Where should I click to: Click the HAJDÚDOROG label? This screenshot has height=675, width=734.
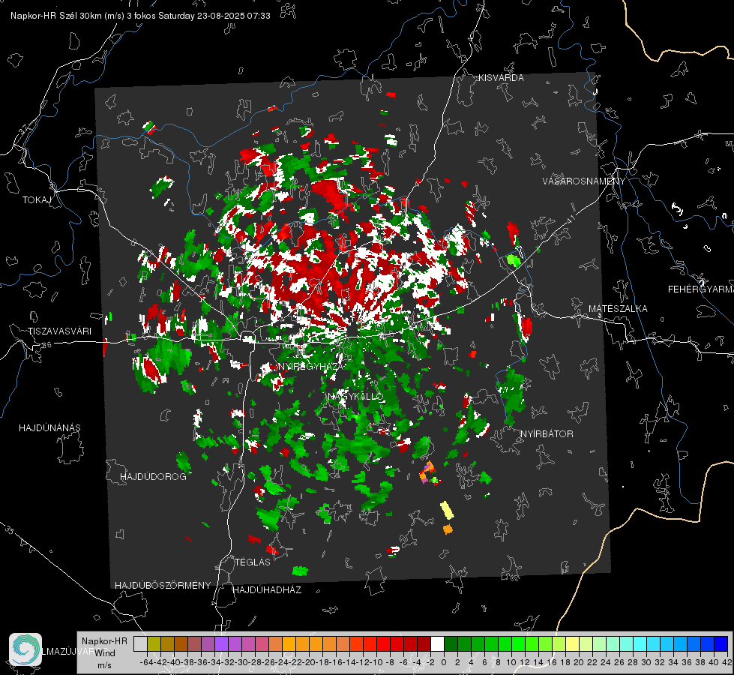coord(153,477)
